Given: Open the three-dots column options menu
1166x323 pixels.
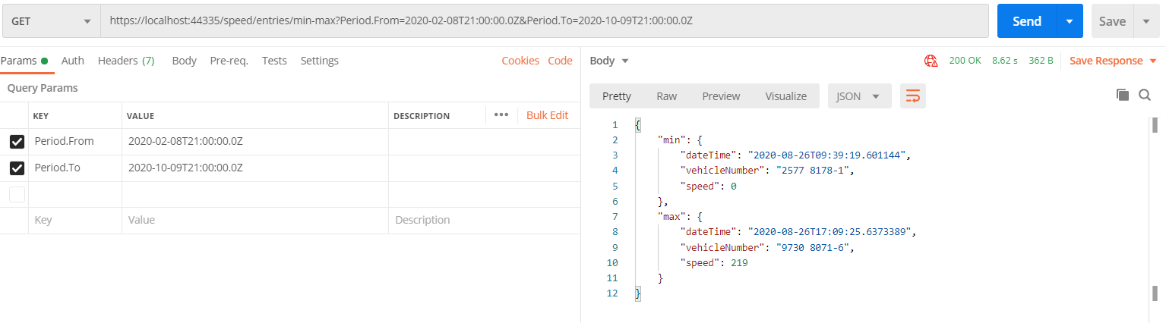Looking at the screenshot, I should pyautogui.click(x=501, y=115).
